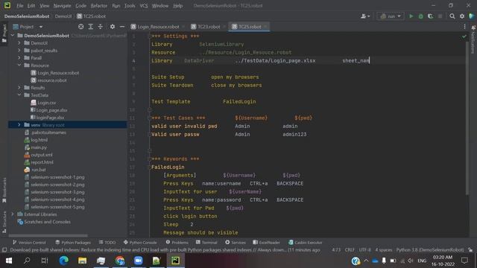This screenshot has width=477, height=268.
Task: Click UTF-8 encoding in status bar
Action: click(364, 250)
